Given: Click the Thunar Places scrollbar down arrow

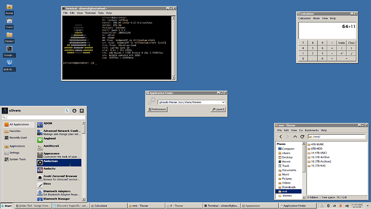Looking at the screenshot, I should click(x=304, y=197).
